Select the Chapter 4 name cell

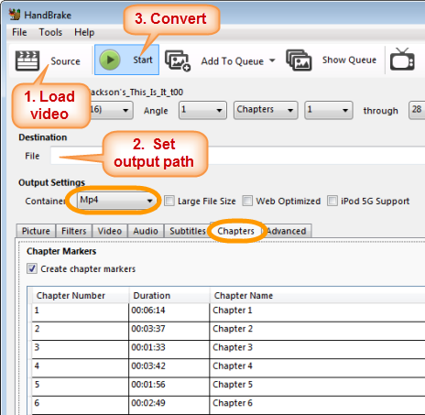click(318, 367)
